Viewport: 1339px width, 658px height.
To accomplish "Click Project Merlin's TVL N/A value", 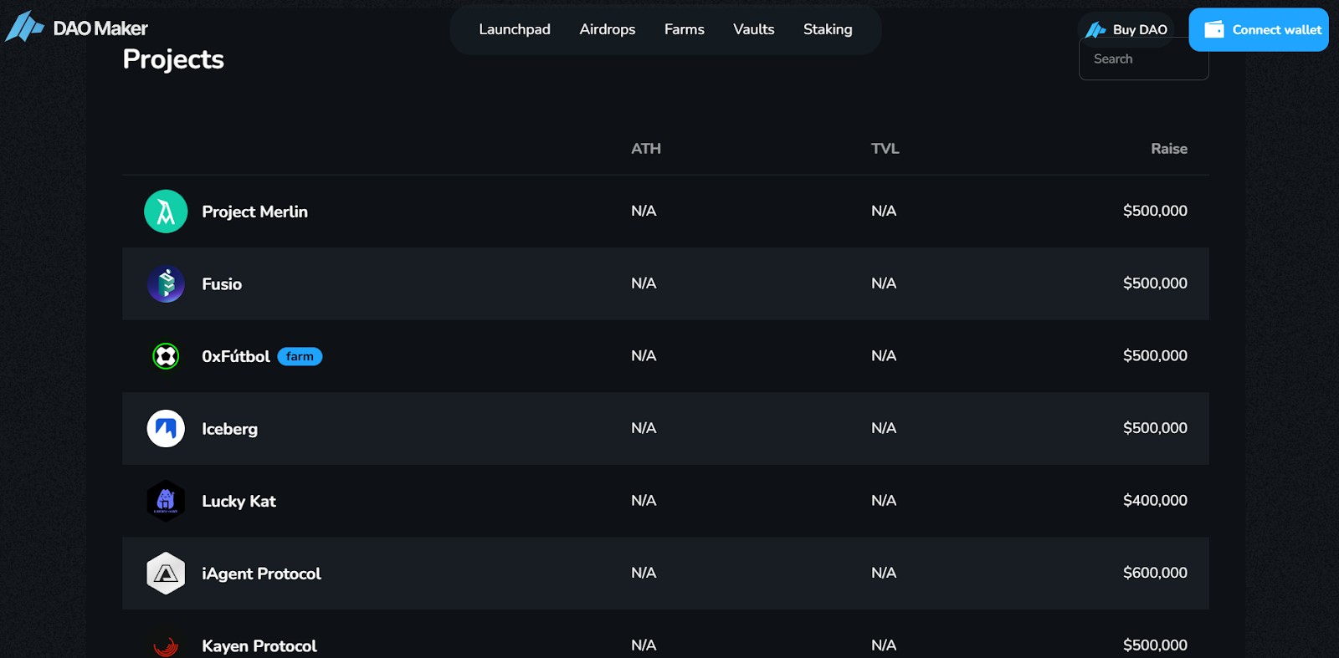I will (884, 211).
